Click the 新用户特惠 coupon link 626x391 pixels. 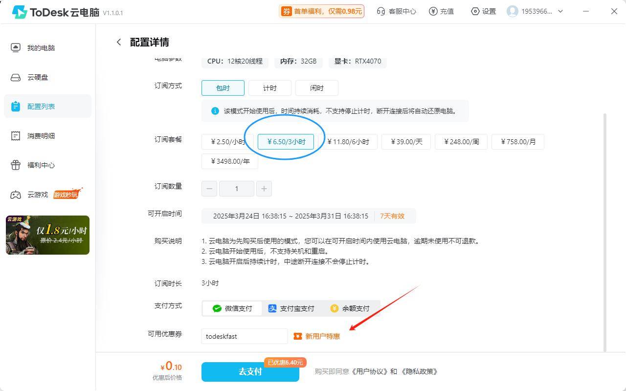(317, 336)
